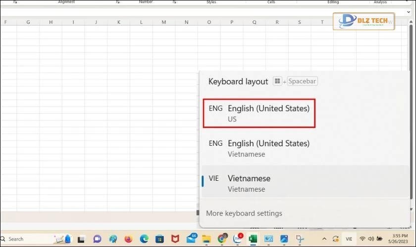Open McAfee antivirus taskbar icon
Image resolution: width=416 pixels, height=247 pixels.
[175, 239]
